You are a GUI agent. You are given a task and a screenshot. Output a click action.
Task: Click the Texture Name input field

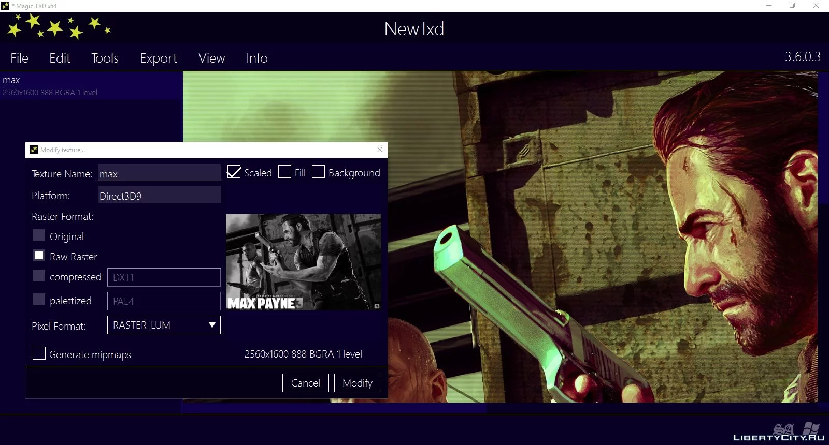159,173
